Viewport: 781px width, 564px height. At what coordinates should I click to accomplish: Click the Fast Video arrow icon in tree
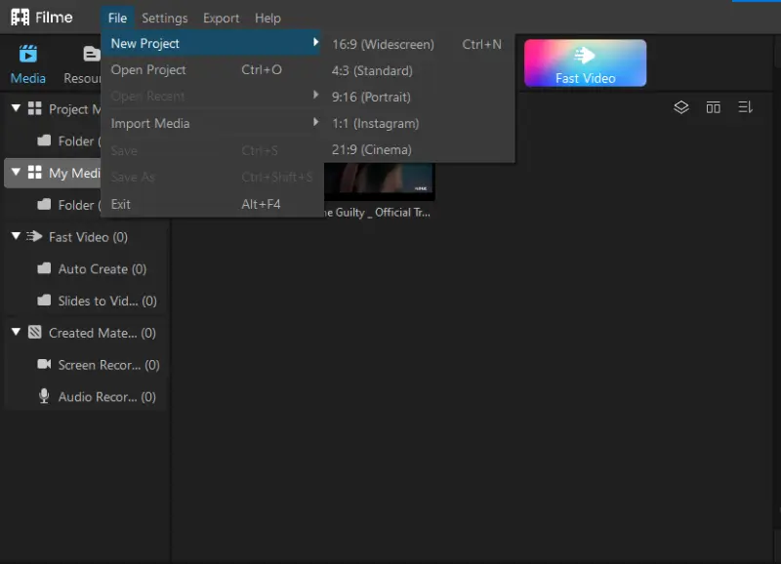coord(34,236)
